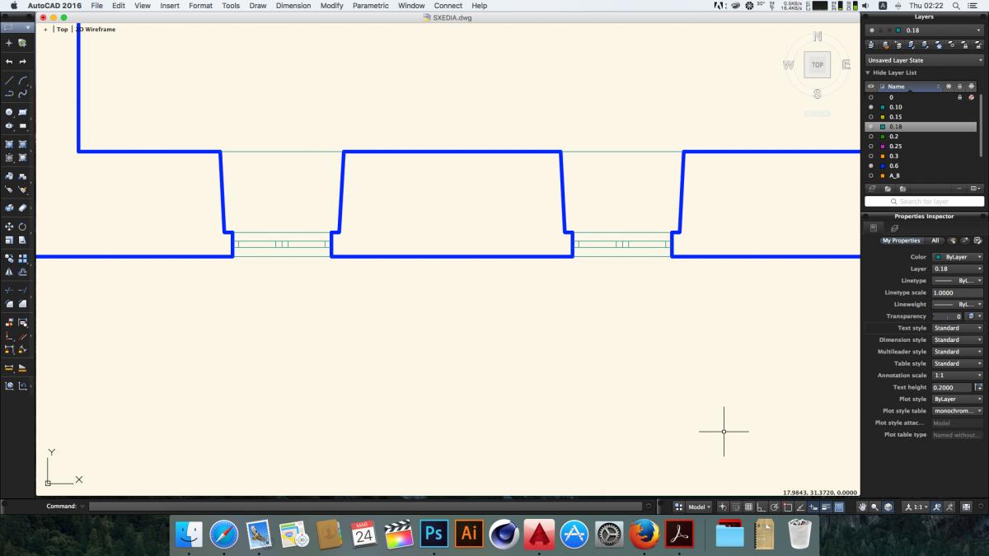This screenshot has width=989, height=556.
Task: Click the annotation scale 1:1 button in status bar
Action: 916,507
